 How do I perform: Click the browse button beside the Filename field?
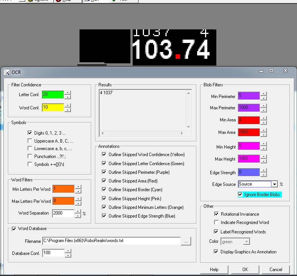pos(186,241)
